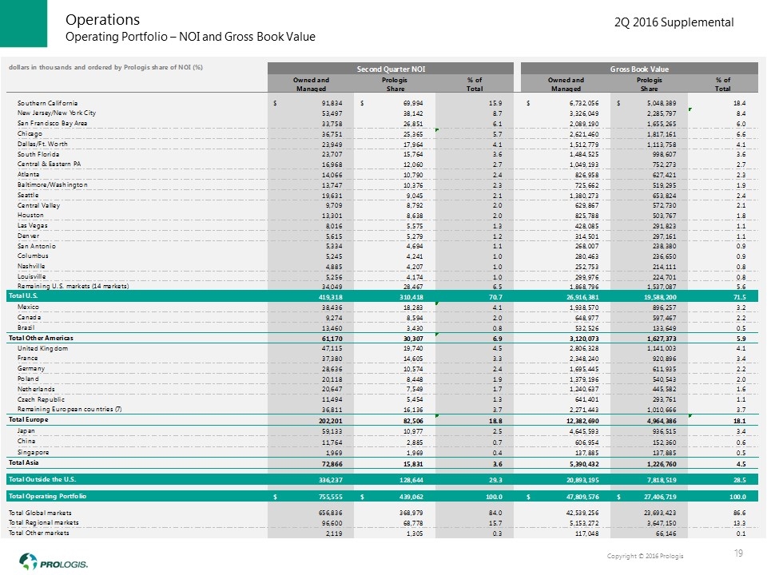
Task: Click the Gross Book Value header
Action: (640, 69)
